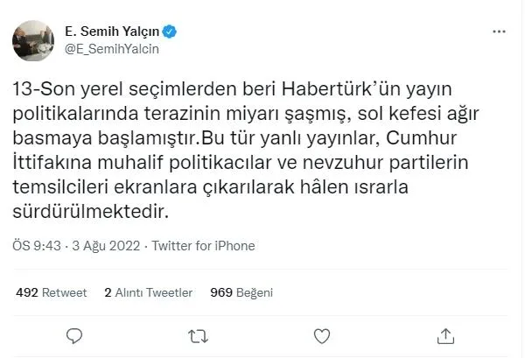The height and width of the screenshot is (358, 525).
Task: Click the blue verified badge
Action: pyautogui.click(x=171, y=32)
